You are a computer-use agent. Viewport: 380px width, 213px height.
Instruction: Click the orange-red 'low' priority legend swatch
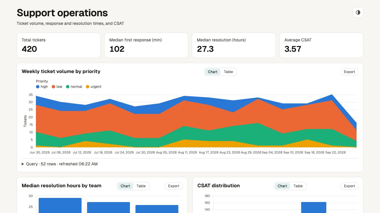click(x=53, y=87)
